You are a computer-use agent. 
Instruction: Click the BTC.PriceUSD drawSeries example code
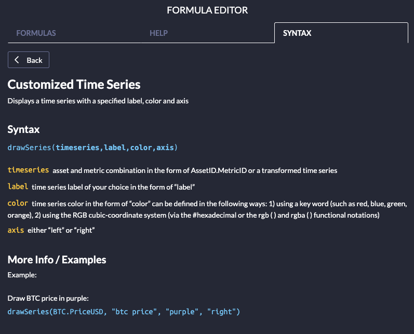[x=124, y=312]
